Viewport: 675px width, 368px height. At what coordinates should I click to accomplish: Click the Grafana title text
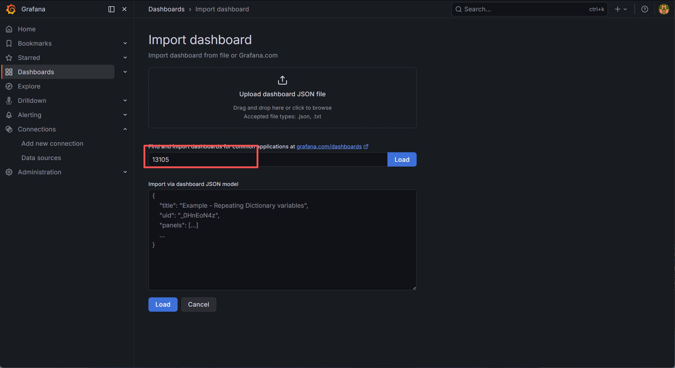tap(33, 9)
